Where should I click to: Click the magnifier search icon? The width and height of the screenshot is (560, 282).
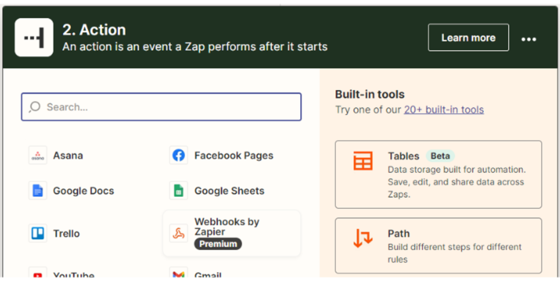34,107
